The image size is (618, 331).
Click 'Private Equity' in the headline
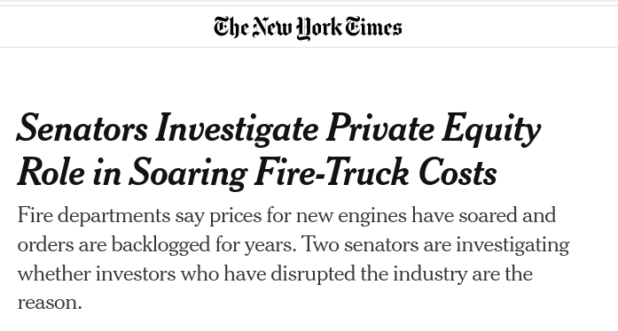[434, 129]
